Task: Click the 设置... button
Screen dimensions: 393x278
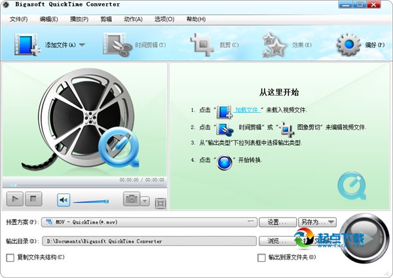Action: 278,222
